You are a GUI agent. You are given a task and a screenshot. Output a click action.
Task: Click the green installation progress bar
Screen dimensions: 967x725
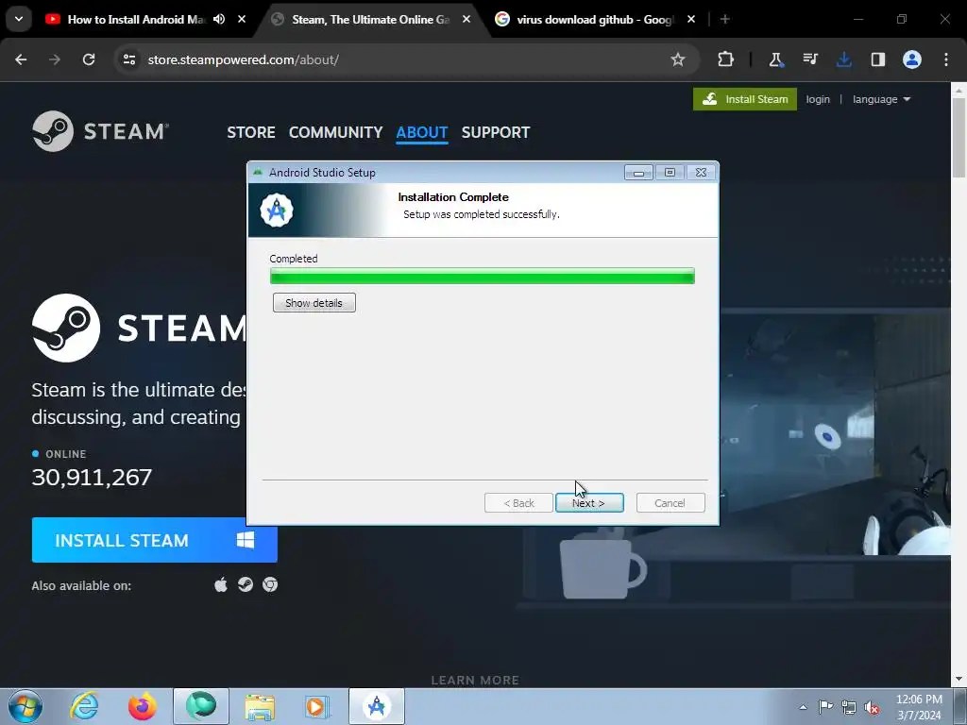pyautogui.click(x=483, y=276)
